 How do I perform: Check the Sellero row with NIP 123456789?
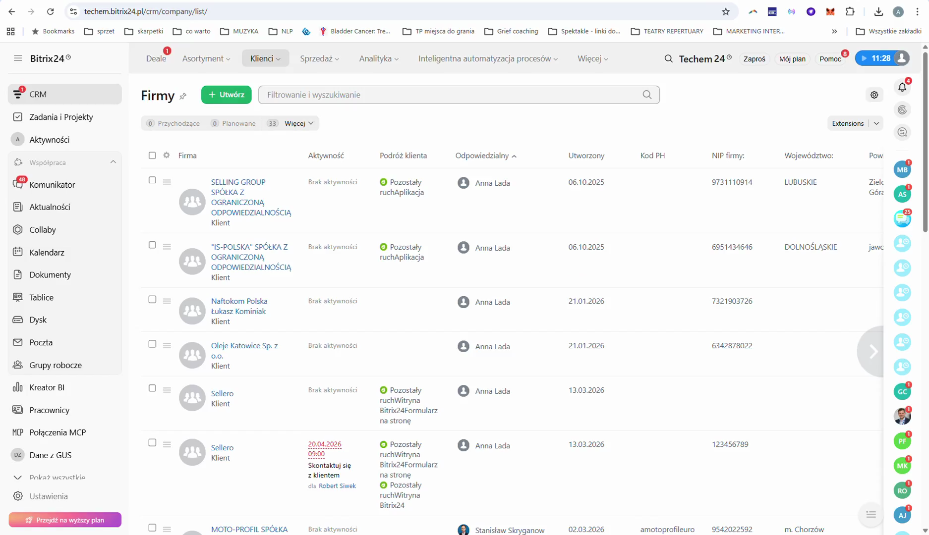click(x=152, y=442)
